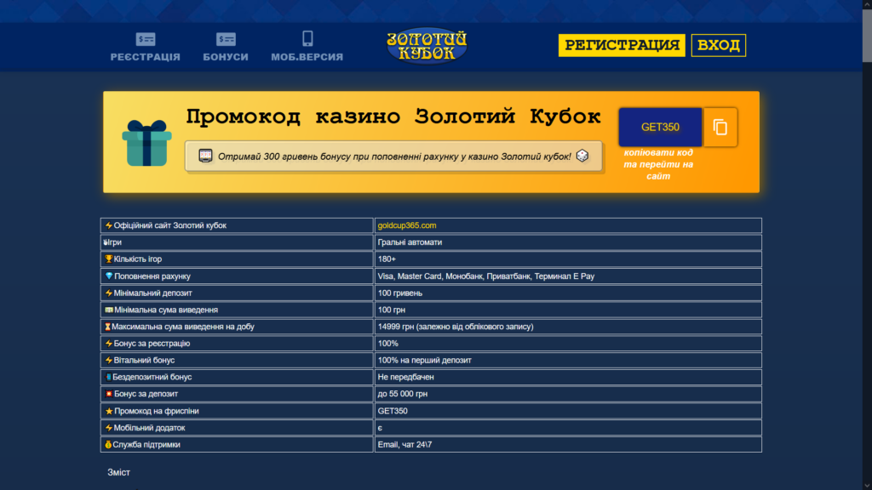Click the GET350 cell in the table
The height and width of the screenshot is (490, 872).
(568, 411)
